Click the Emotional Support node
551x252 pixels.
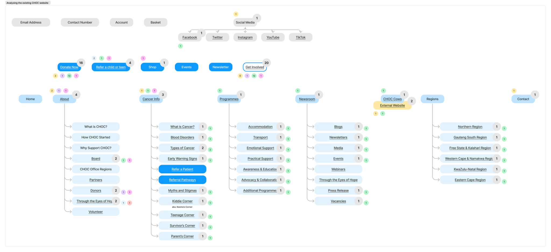[x=260, y=148]
